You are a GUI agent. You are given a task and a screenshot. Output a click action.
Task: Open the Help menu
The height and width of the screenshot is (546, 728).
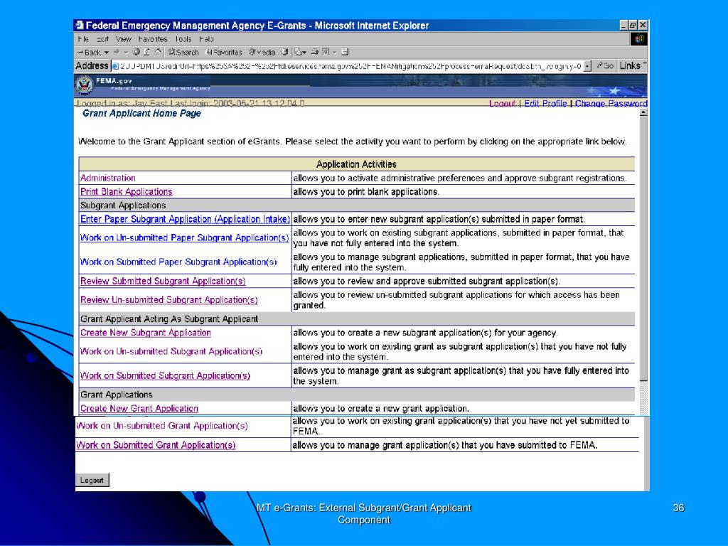click(x=206, y=39)
